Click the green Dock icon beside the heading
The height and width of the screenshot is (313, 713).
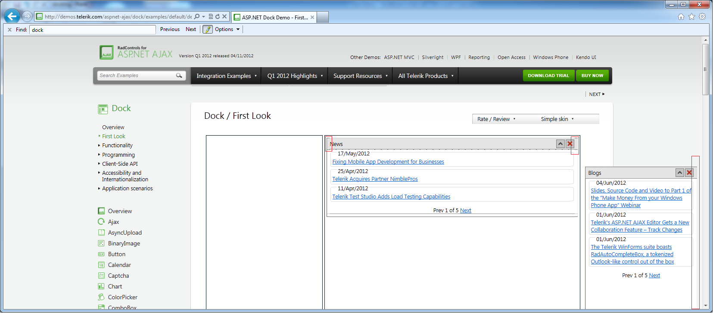103,109
